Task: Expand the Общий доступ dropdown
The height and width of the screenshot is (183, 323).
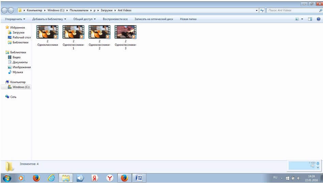Action: [84, 19]
